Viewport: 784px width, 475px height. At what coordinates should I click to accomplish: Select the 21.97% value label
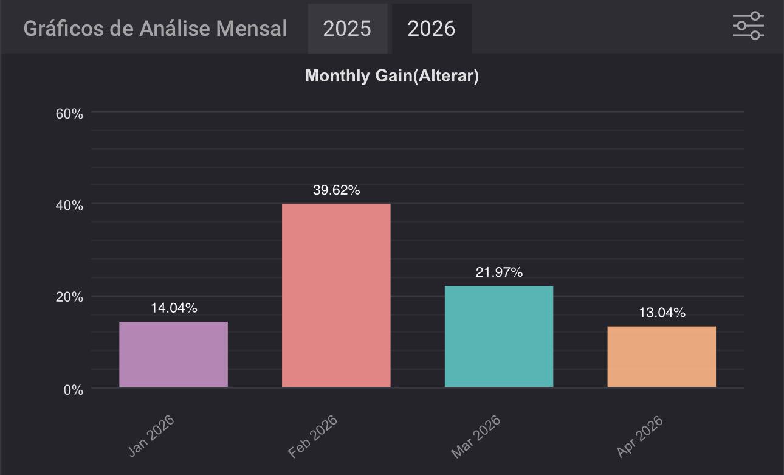[499, 272]
